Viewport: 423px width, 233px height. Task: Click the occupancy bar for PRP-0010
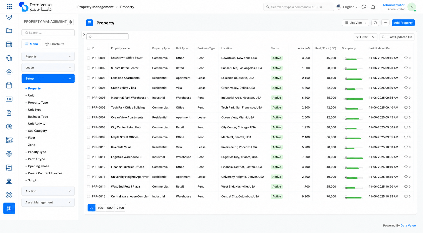(354, 148)
